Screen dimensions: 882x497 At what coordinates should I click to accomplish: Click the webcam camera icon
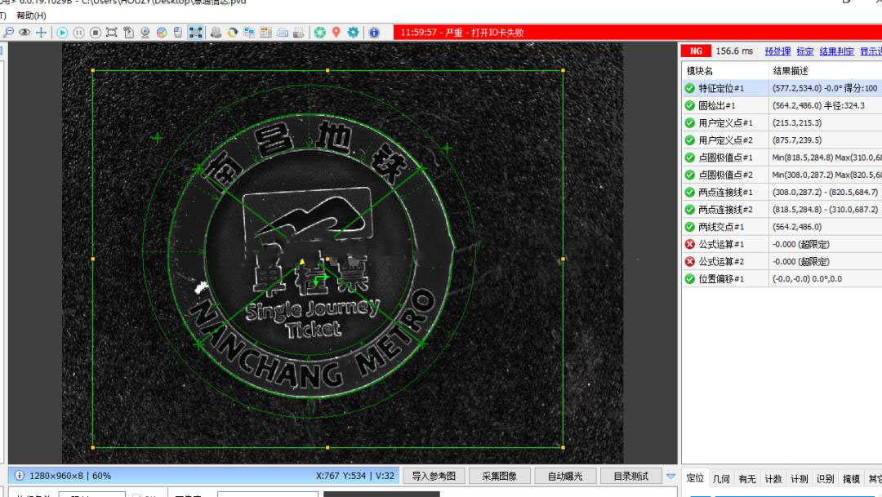coord(145,33)
